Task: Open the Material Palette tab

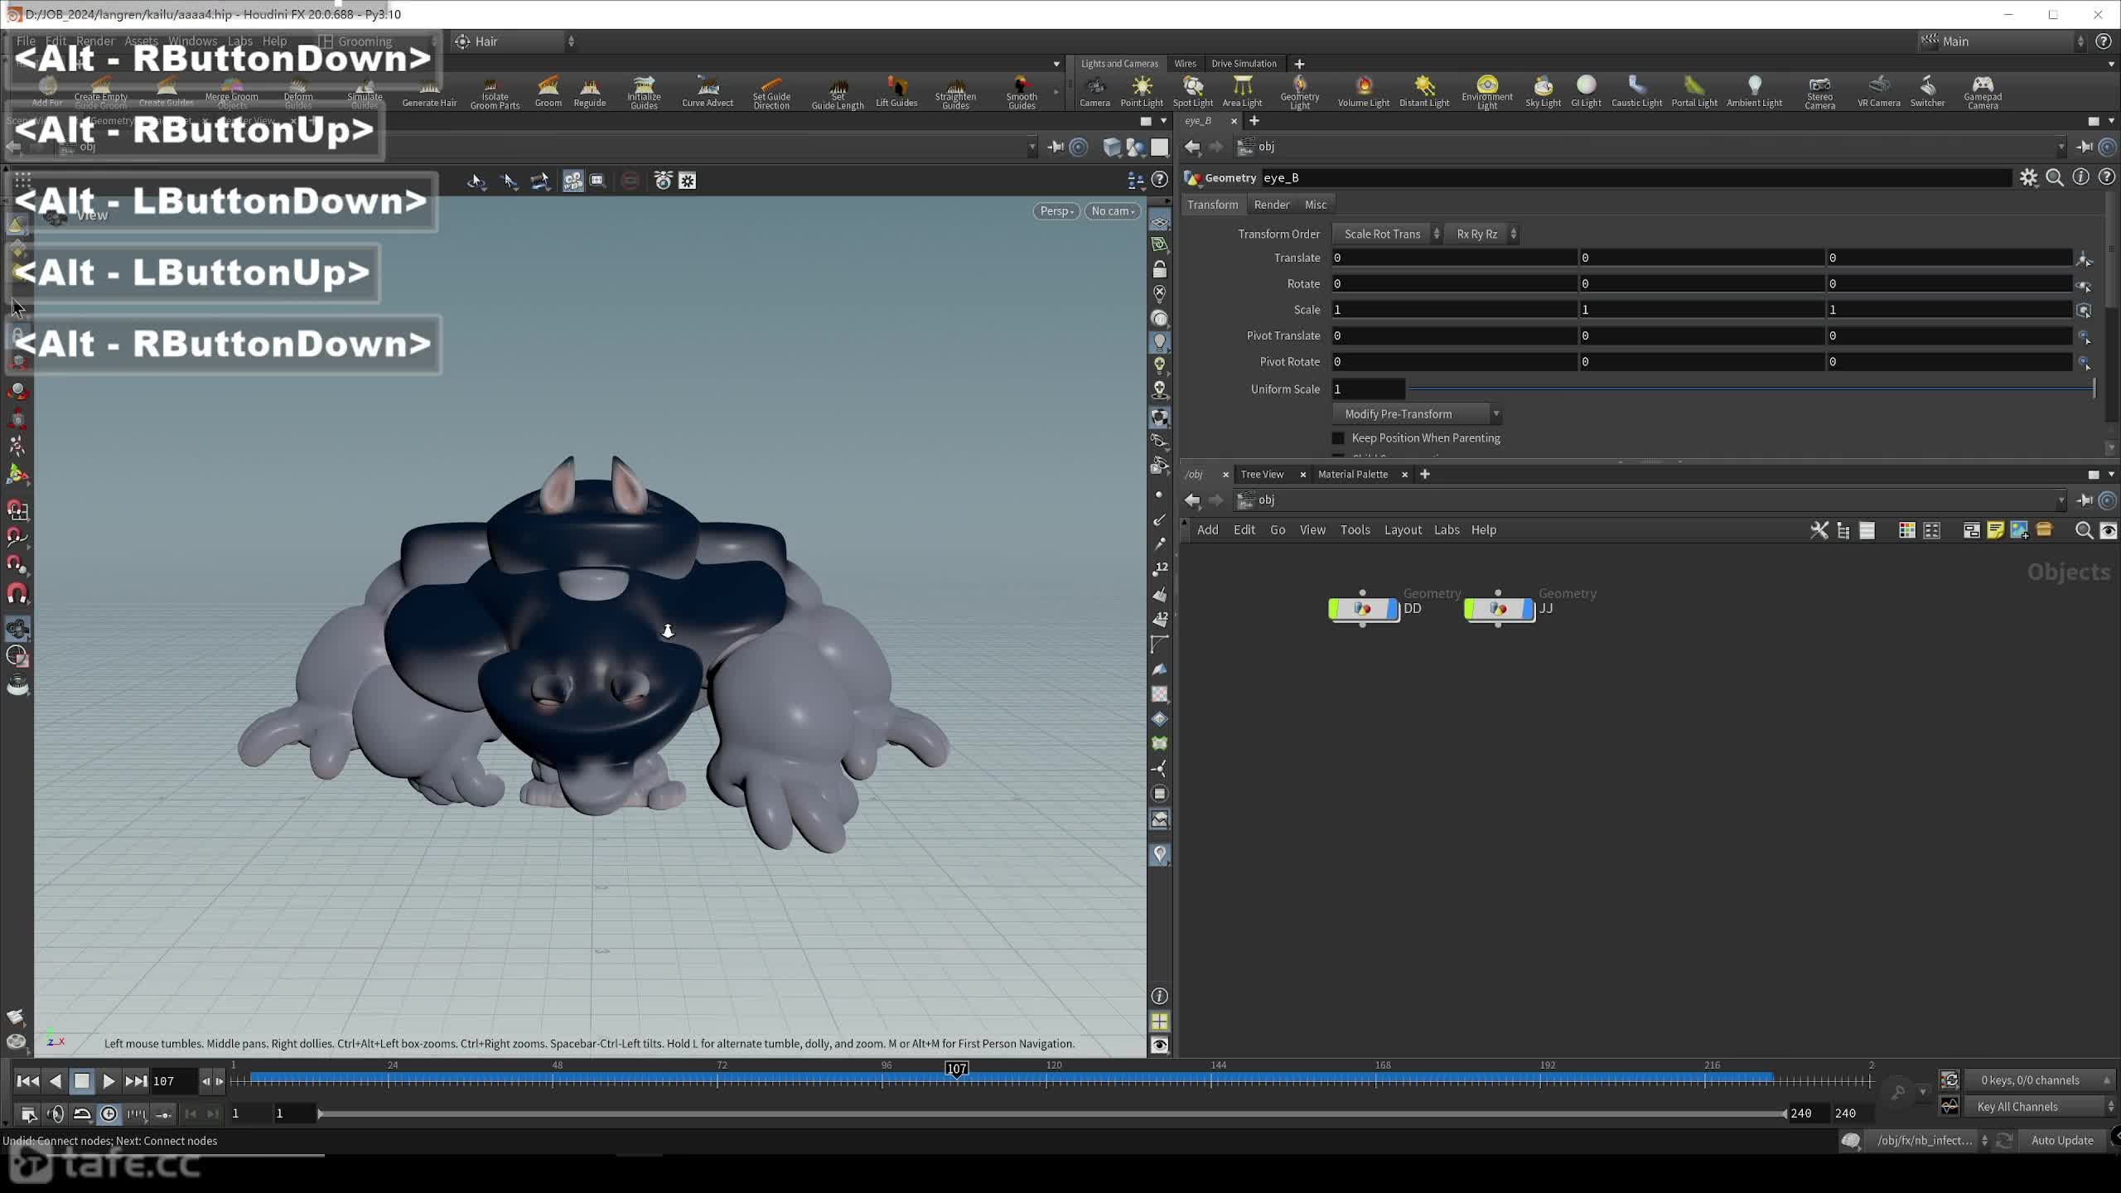Action: [1352, 475]
